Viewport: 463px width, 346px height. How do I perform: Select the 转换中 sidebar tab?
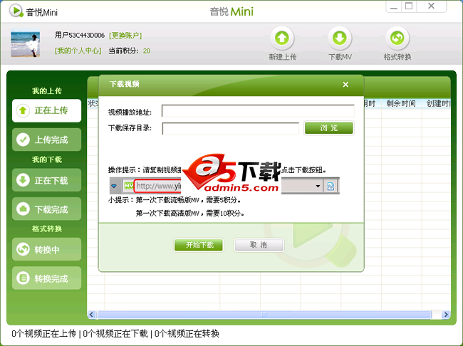(x=46, y=249)
